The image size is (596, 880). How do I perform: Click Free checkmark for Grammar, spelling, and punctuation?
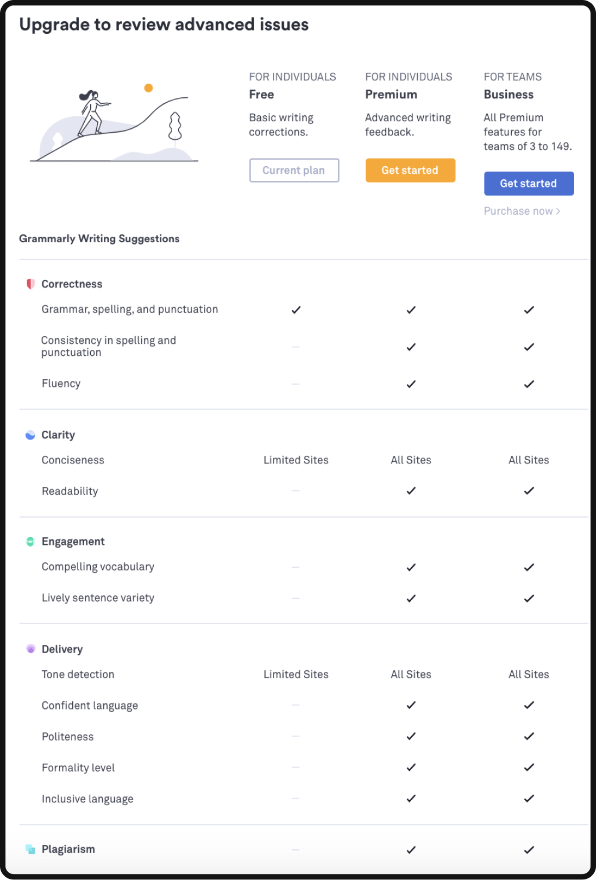pos(296,310)
